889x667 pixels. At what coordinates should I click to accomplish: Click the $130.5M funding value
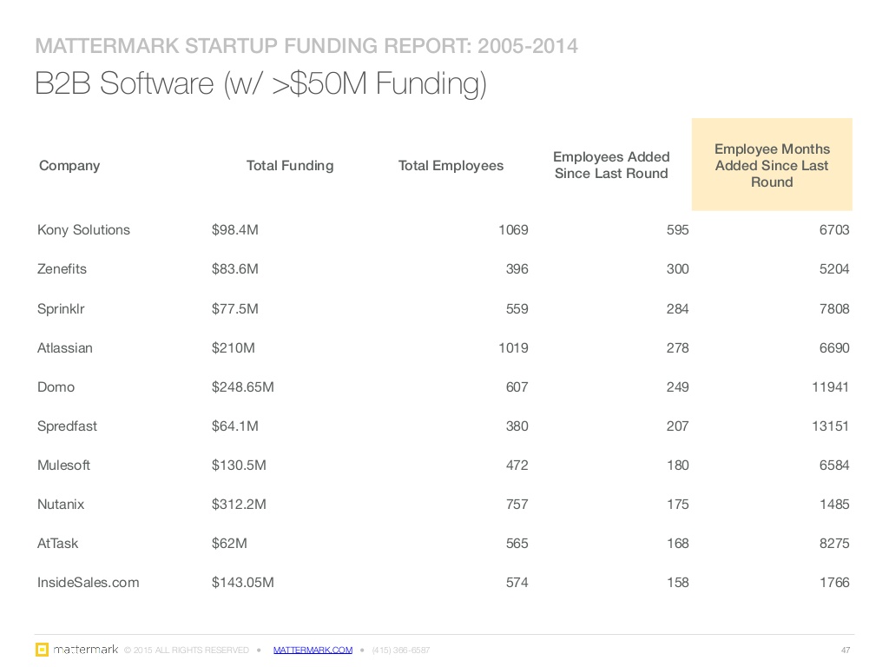click(239, 466)
